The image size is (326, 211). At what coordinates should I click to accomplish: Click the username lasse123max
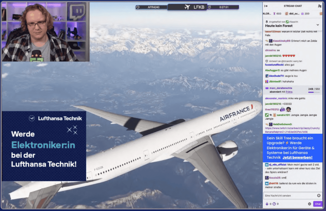point(273,32)
